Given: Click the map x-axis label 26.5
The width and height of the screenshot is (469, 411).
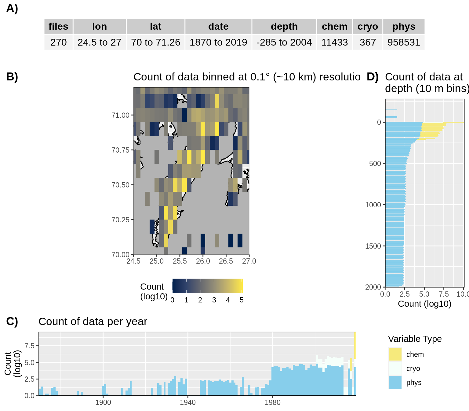Looking at the screenshot, I should (x=226, y=261).
